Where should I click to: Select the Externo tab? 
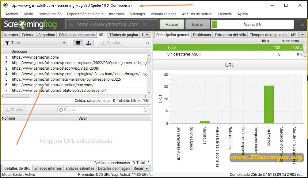pyautogui.click(x=28, y=35)
